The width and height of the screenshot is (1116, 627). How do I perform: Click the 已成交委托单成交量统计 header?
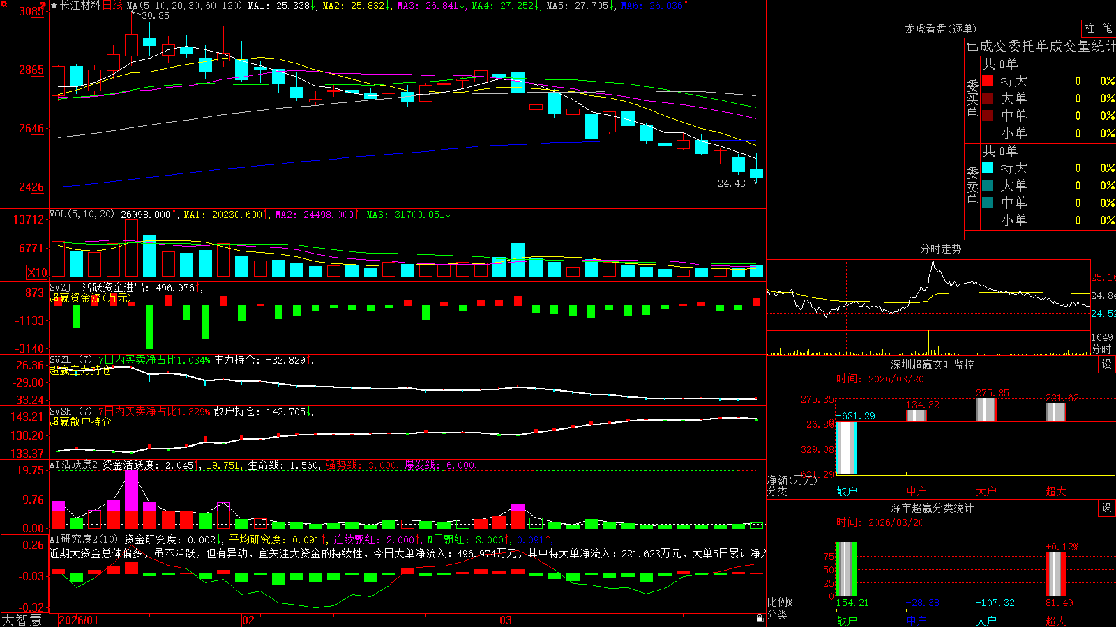pyautogui.click(x=1041, y=47)
